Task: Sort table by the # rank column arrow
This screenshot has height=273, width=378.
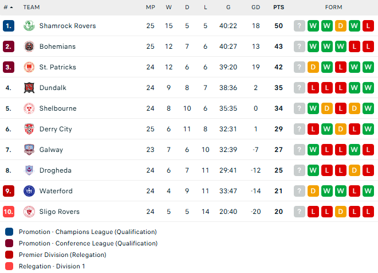Action: click(11, 7)
